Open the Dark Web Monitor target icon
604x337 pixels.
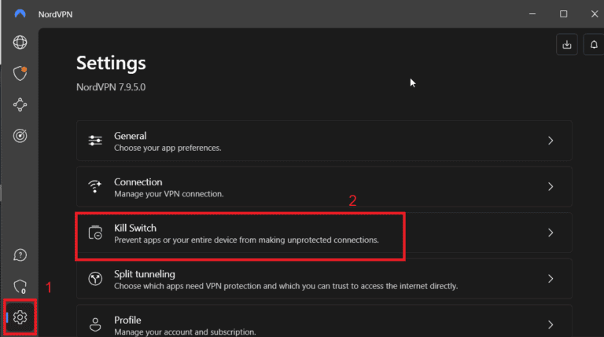[20, 136]
